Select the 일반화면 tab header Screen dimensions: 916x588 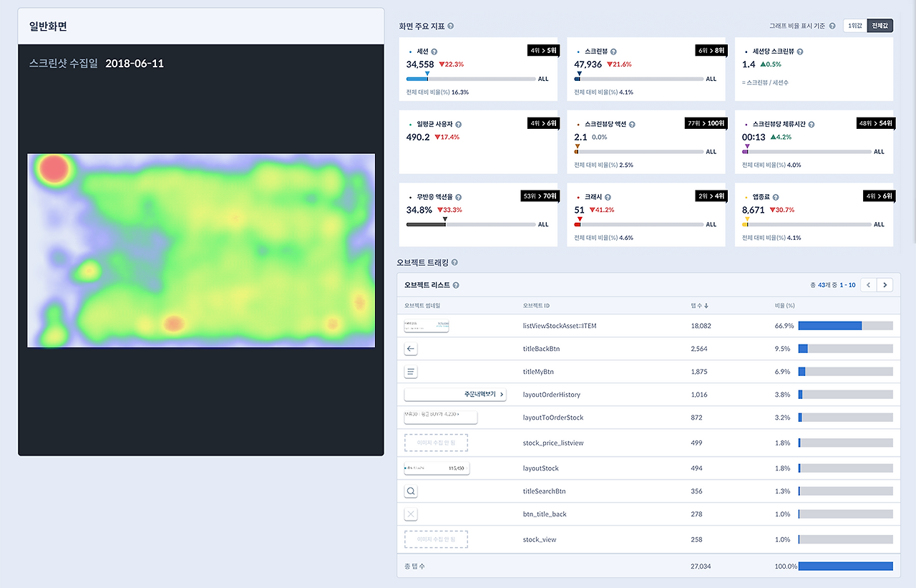tap(201, 26)
